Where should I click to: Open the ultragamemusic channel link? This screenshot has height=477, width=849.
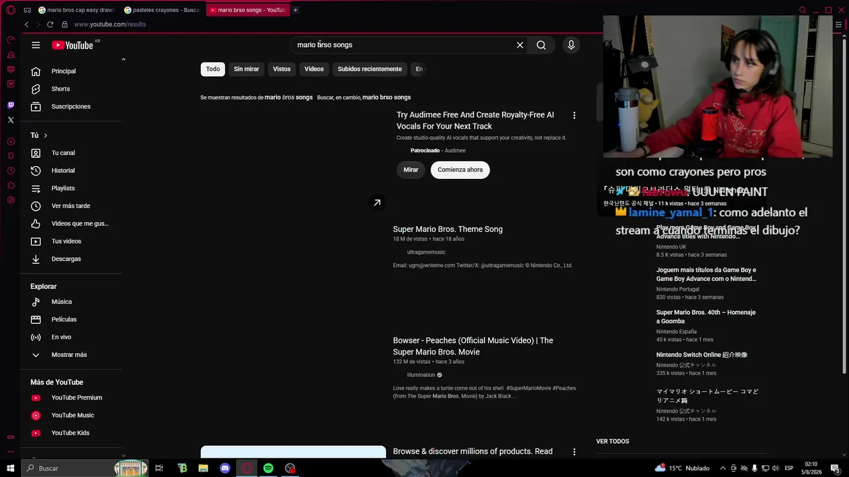(x=426, y=252)
